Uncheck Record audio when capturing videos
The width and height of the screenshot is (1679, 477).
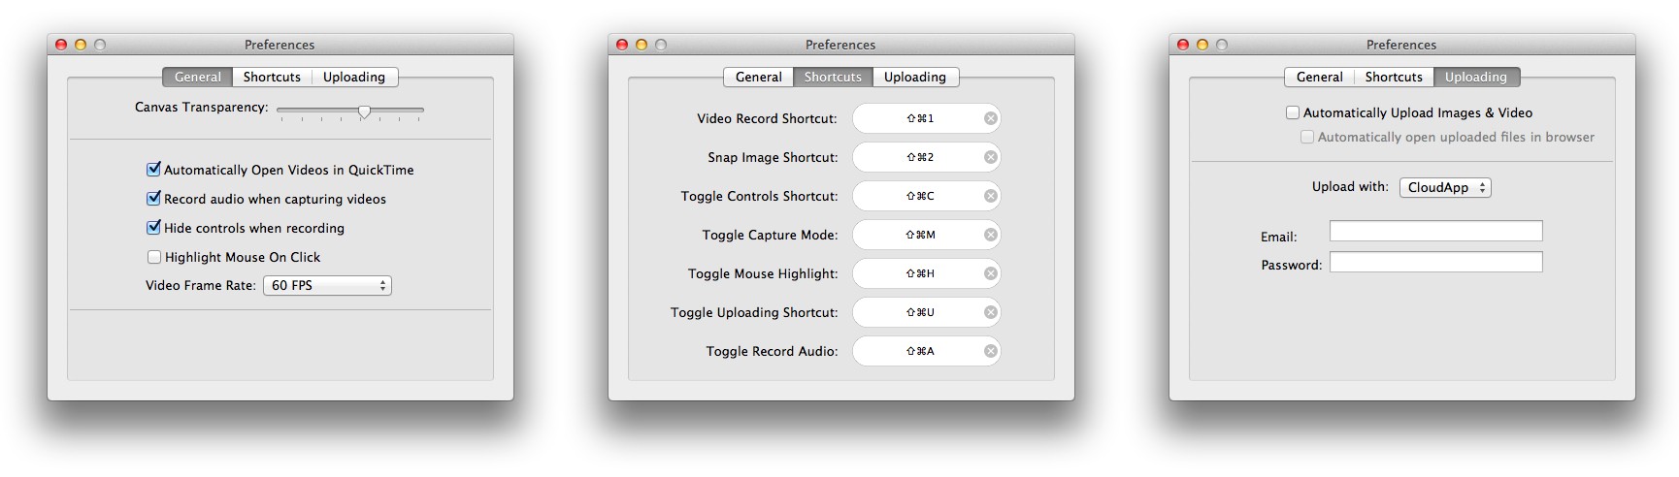[153, 199]
